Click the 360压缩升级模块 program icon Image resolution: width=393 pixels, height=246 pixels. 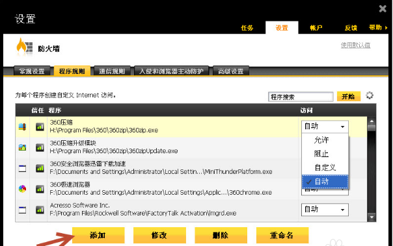(x=22, y=147)
